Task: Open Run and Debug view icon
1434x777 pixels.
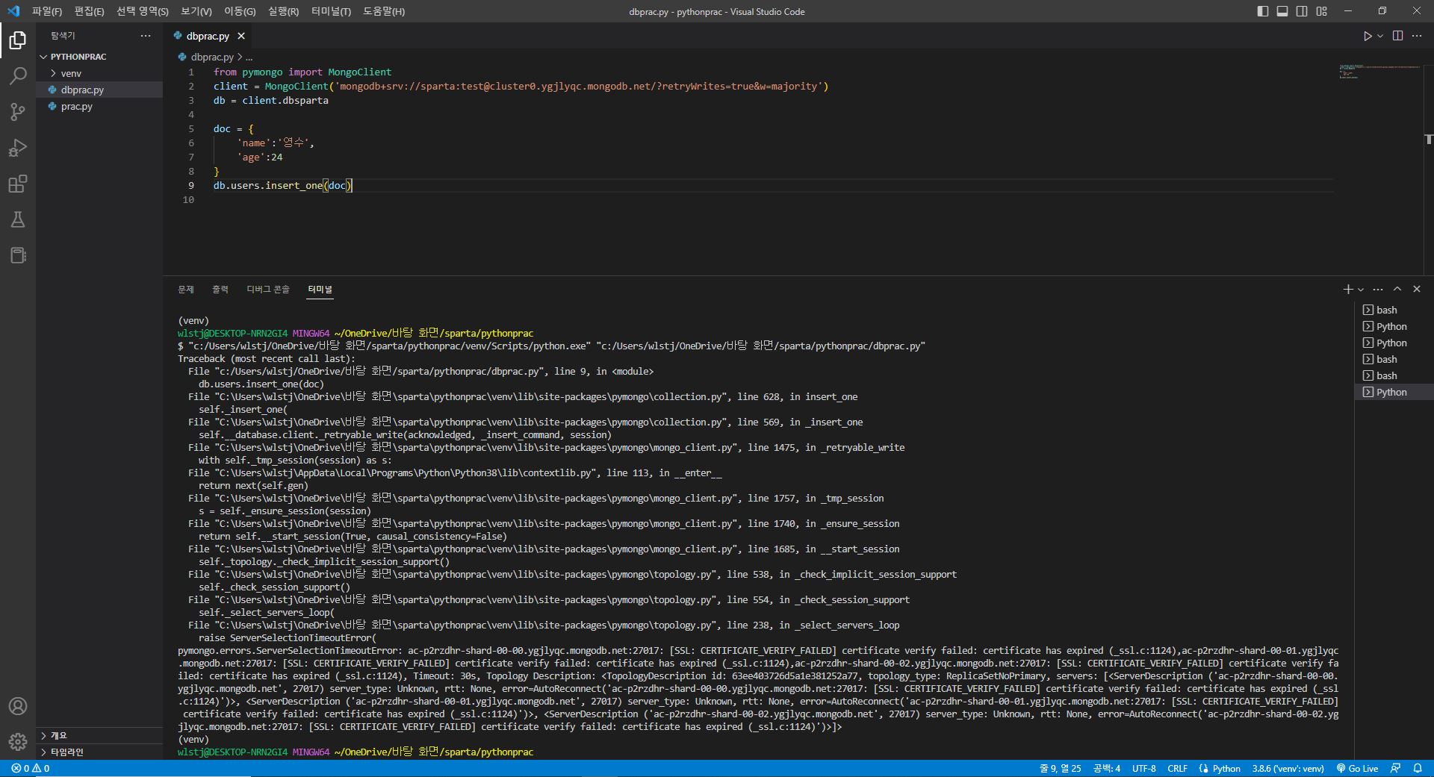Action: click(18, 148)
